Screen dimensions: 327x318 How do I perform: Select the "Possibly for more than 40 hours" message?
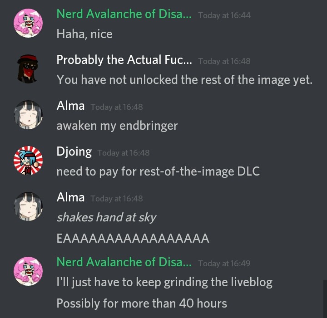(x=142, y=303)
